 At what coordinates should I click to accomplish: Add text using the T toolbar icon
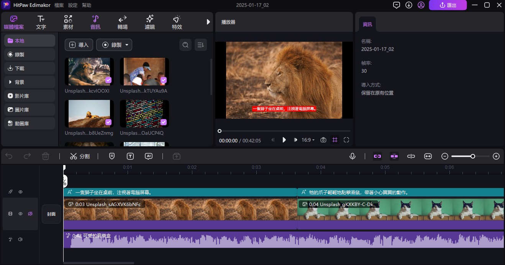click(130, 156)
